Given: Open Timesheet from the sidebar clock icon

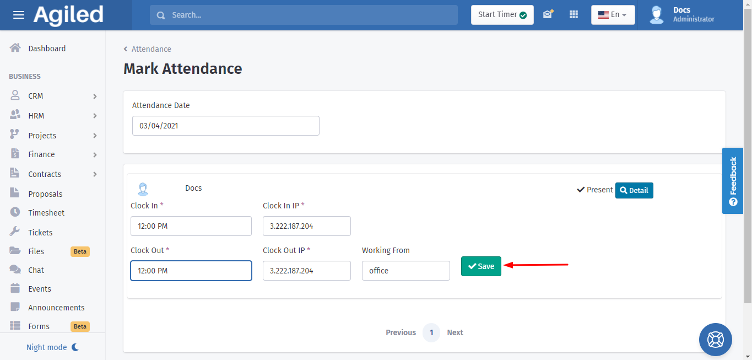Looking at the screenshot, I should (x=15, y=213).
